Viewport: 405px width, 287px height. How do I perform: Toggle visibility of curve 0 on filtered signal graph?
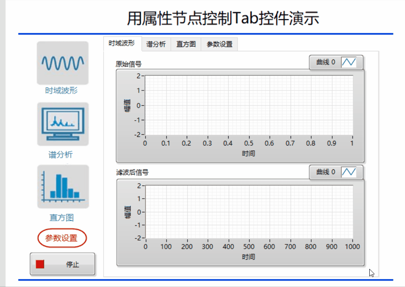349,172
